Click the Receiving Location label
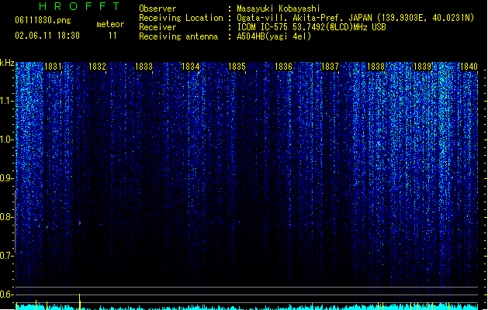 click(181, 18)
